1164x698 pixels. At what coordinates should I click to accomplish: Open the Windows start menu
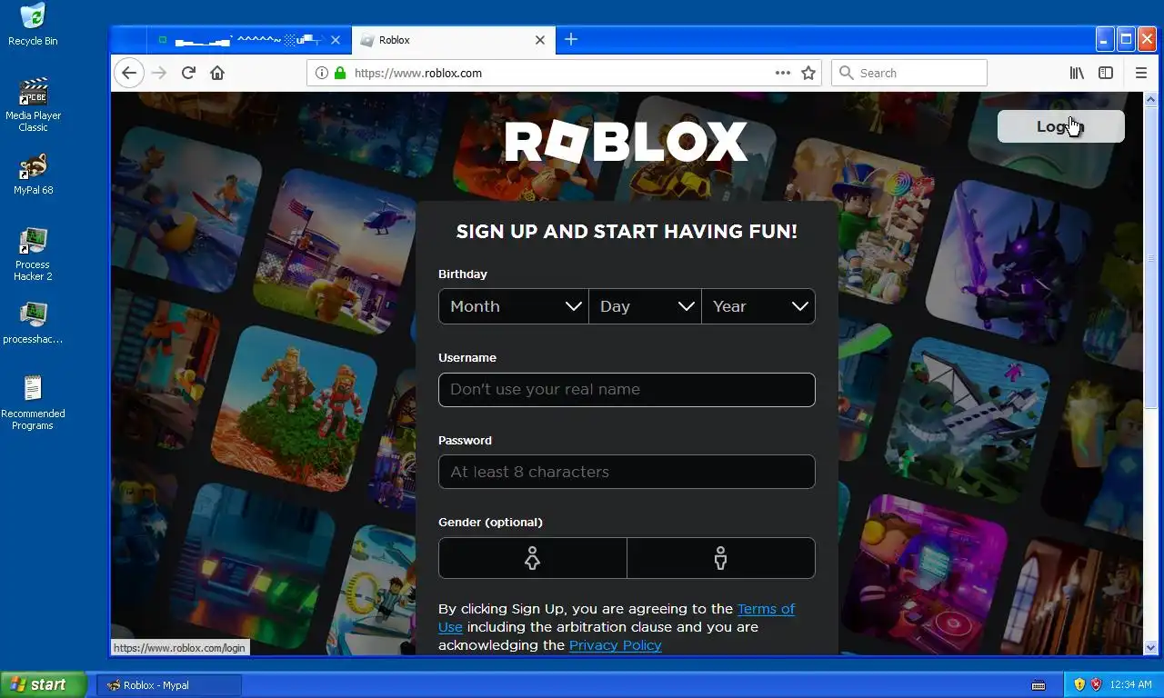coord(43,684)
